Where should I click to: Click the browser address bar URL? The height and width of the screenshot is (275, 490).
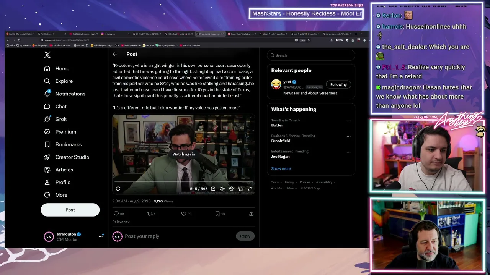pos(67,40)
